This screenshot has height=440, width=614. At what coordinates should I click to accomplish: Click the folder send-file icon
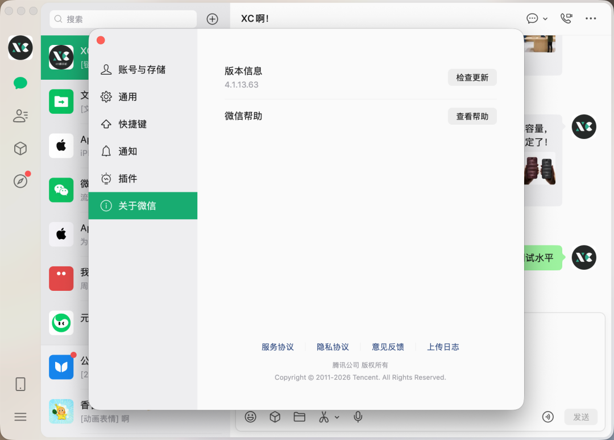(x=299, y=417)
